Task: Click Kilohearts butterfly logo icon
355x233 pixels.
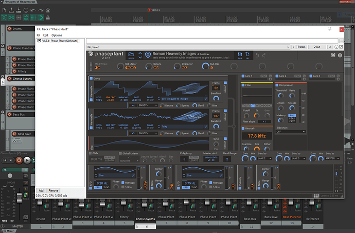Action: click(333, 55)
